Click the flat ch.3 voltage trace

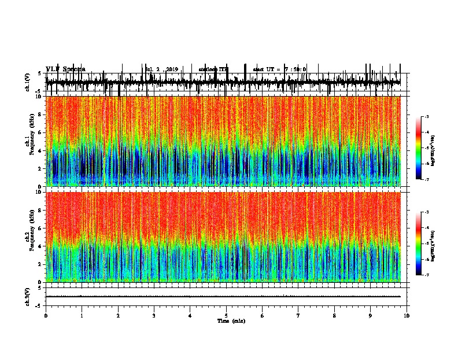223,297
